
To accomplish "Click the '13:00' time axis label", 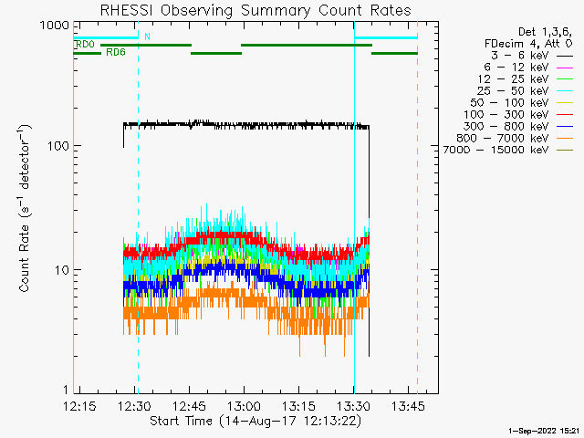I will pyautogui.click(x=244, y=406).
